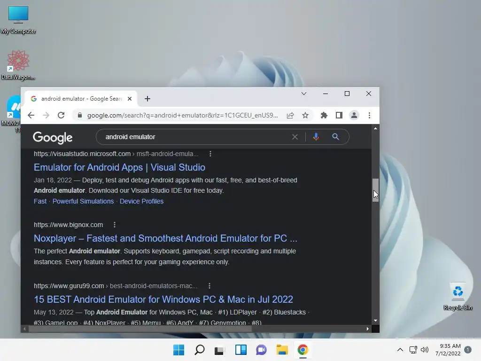Image resolution: width=481 pixels, height=361 pixels.
Task: Click Chrome's forward navigation arrow
Action: [x=46, y=115]
